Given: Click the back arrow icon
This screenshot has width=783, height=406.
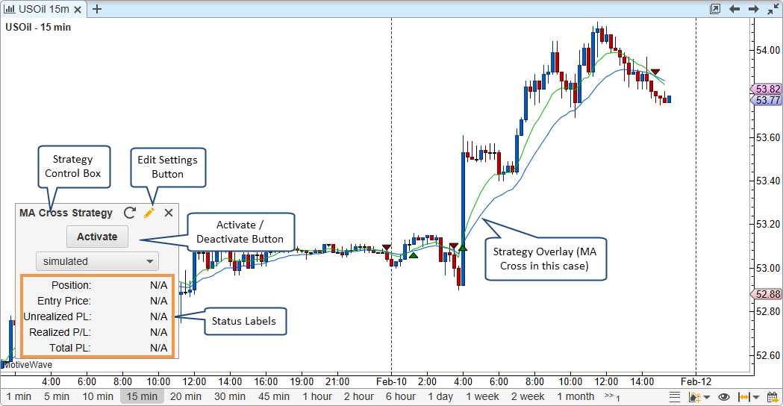Looking at the screenshot, I should (734, 9).
